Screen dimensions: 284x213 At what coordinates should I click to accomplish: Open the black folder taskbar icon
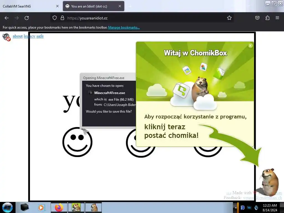tap(24, 207)
